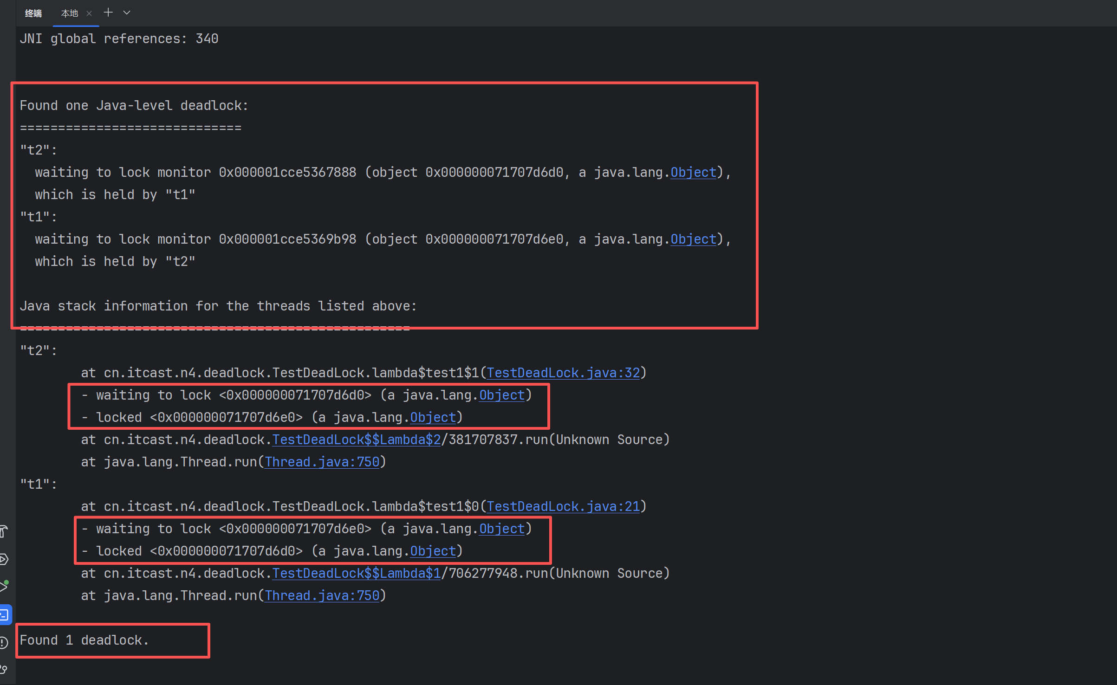
Task: Open the Build hammer tool window
Action: tap(4, 531)
